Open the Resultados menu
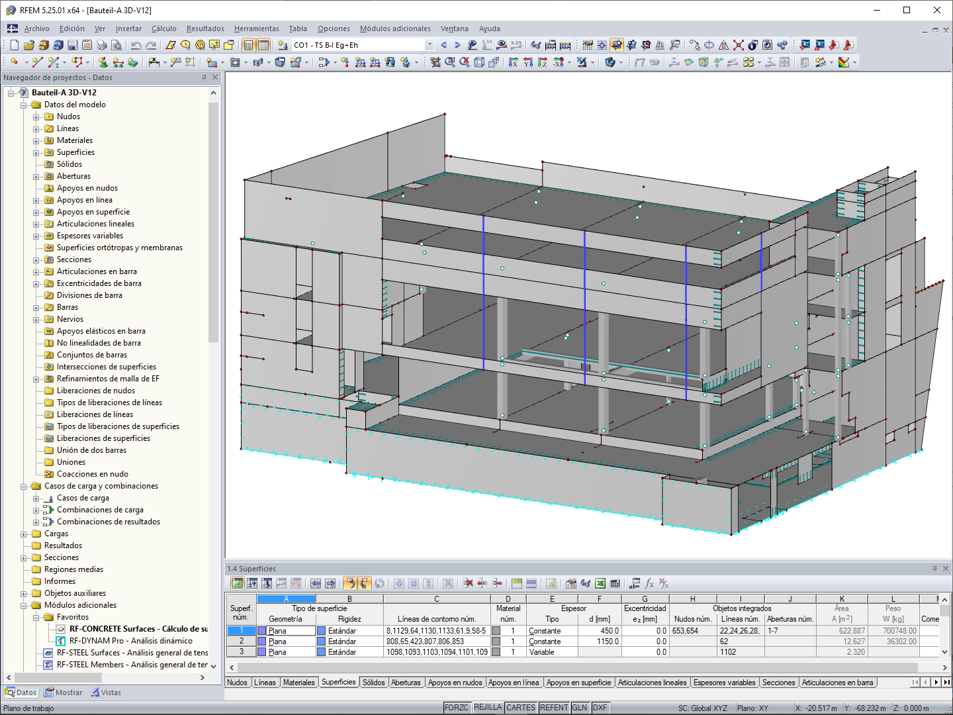This screenshot has height=715, width=953. click(x=204, y=28)
